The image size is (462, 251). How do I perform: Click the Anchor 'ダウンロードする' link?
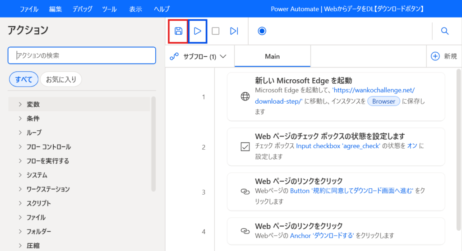322,235
